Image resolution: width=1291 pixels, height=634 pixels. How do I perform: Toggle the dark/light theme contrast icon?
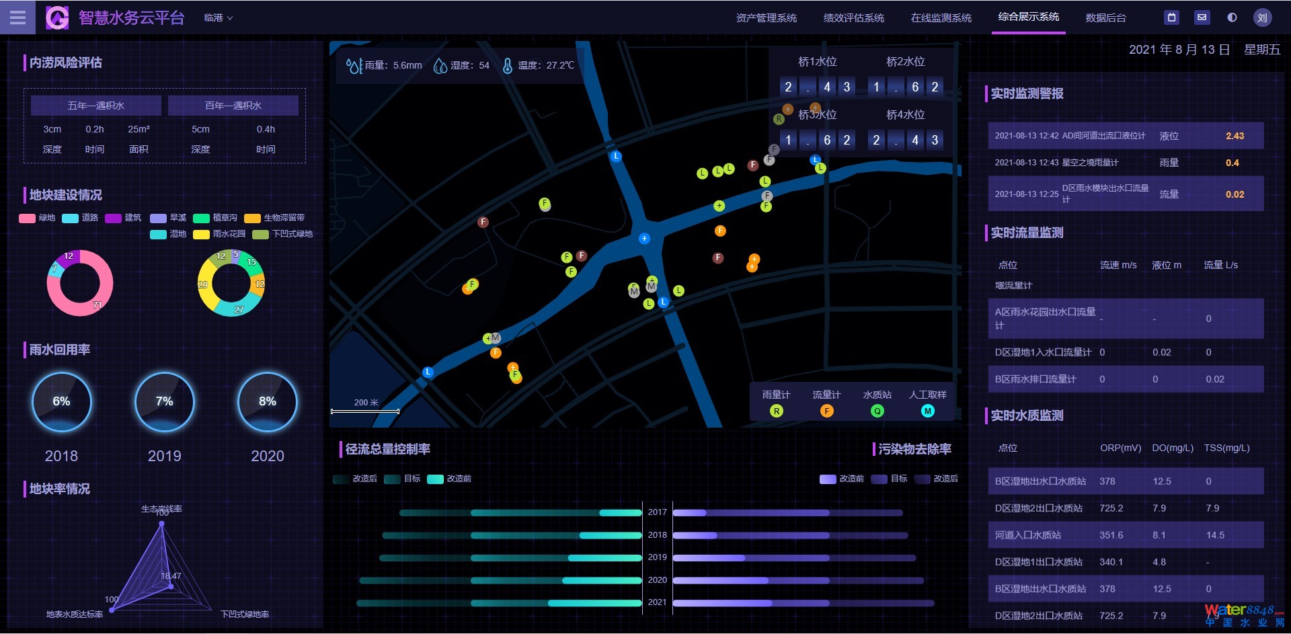(1232, 17)
